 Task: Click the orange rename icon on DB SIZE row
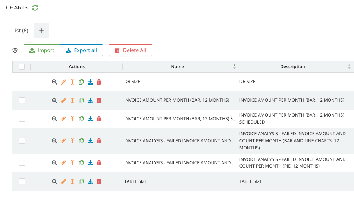[72, 82]
